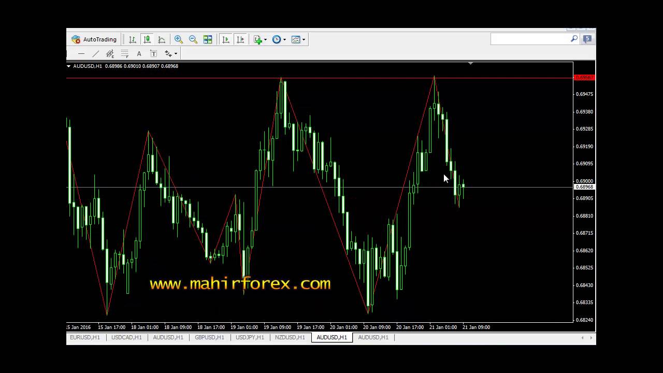
Task: Switch to the GBPUSD,H1 chart tab
Action: (209, 337)
